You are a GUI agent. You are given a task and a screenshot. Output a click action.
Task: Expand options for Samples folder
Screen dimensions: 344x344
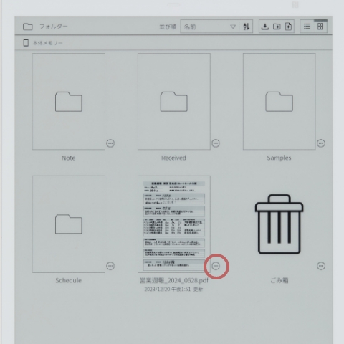point(321,143)
